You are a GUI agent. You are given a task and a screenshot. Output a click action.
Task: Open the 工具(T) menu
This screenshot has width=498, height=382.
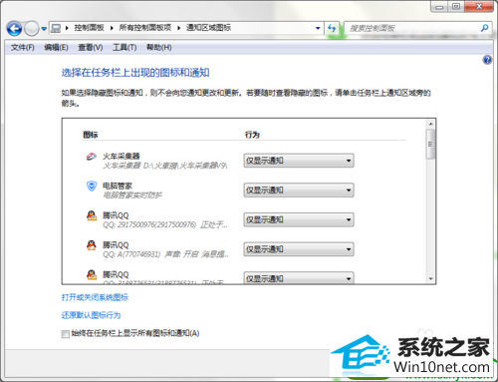124,48
